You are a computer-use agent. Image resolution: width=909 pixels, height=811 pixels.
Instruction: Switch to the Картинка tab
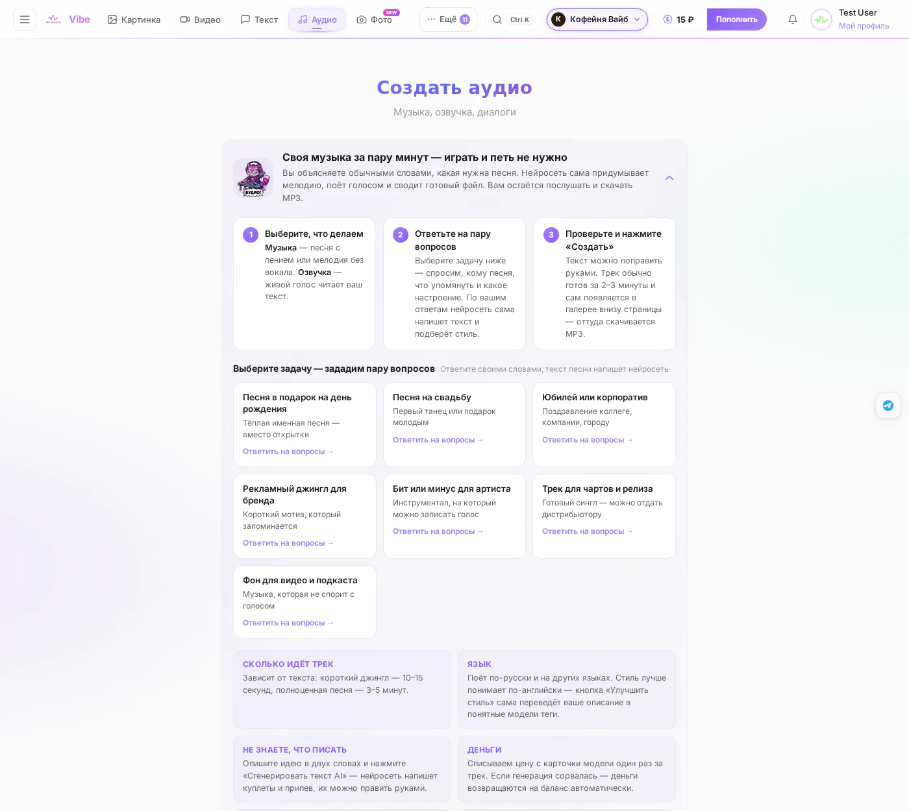pos(134,19)
